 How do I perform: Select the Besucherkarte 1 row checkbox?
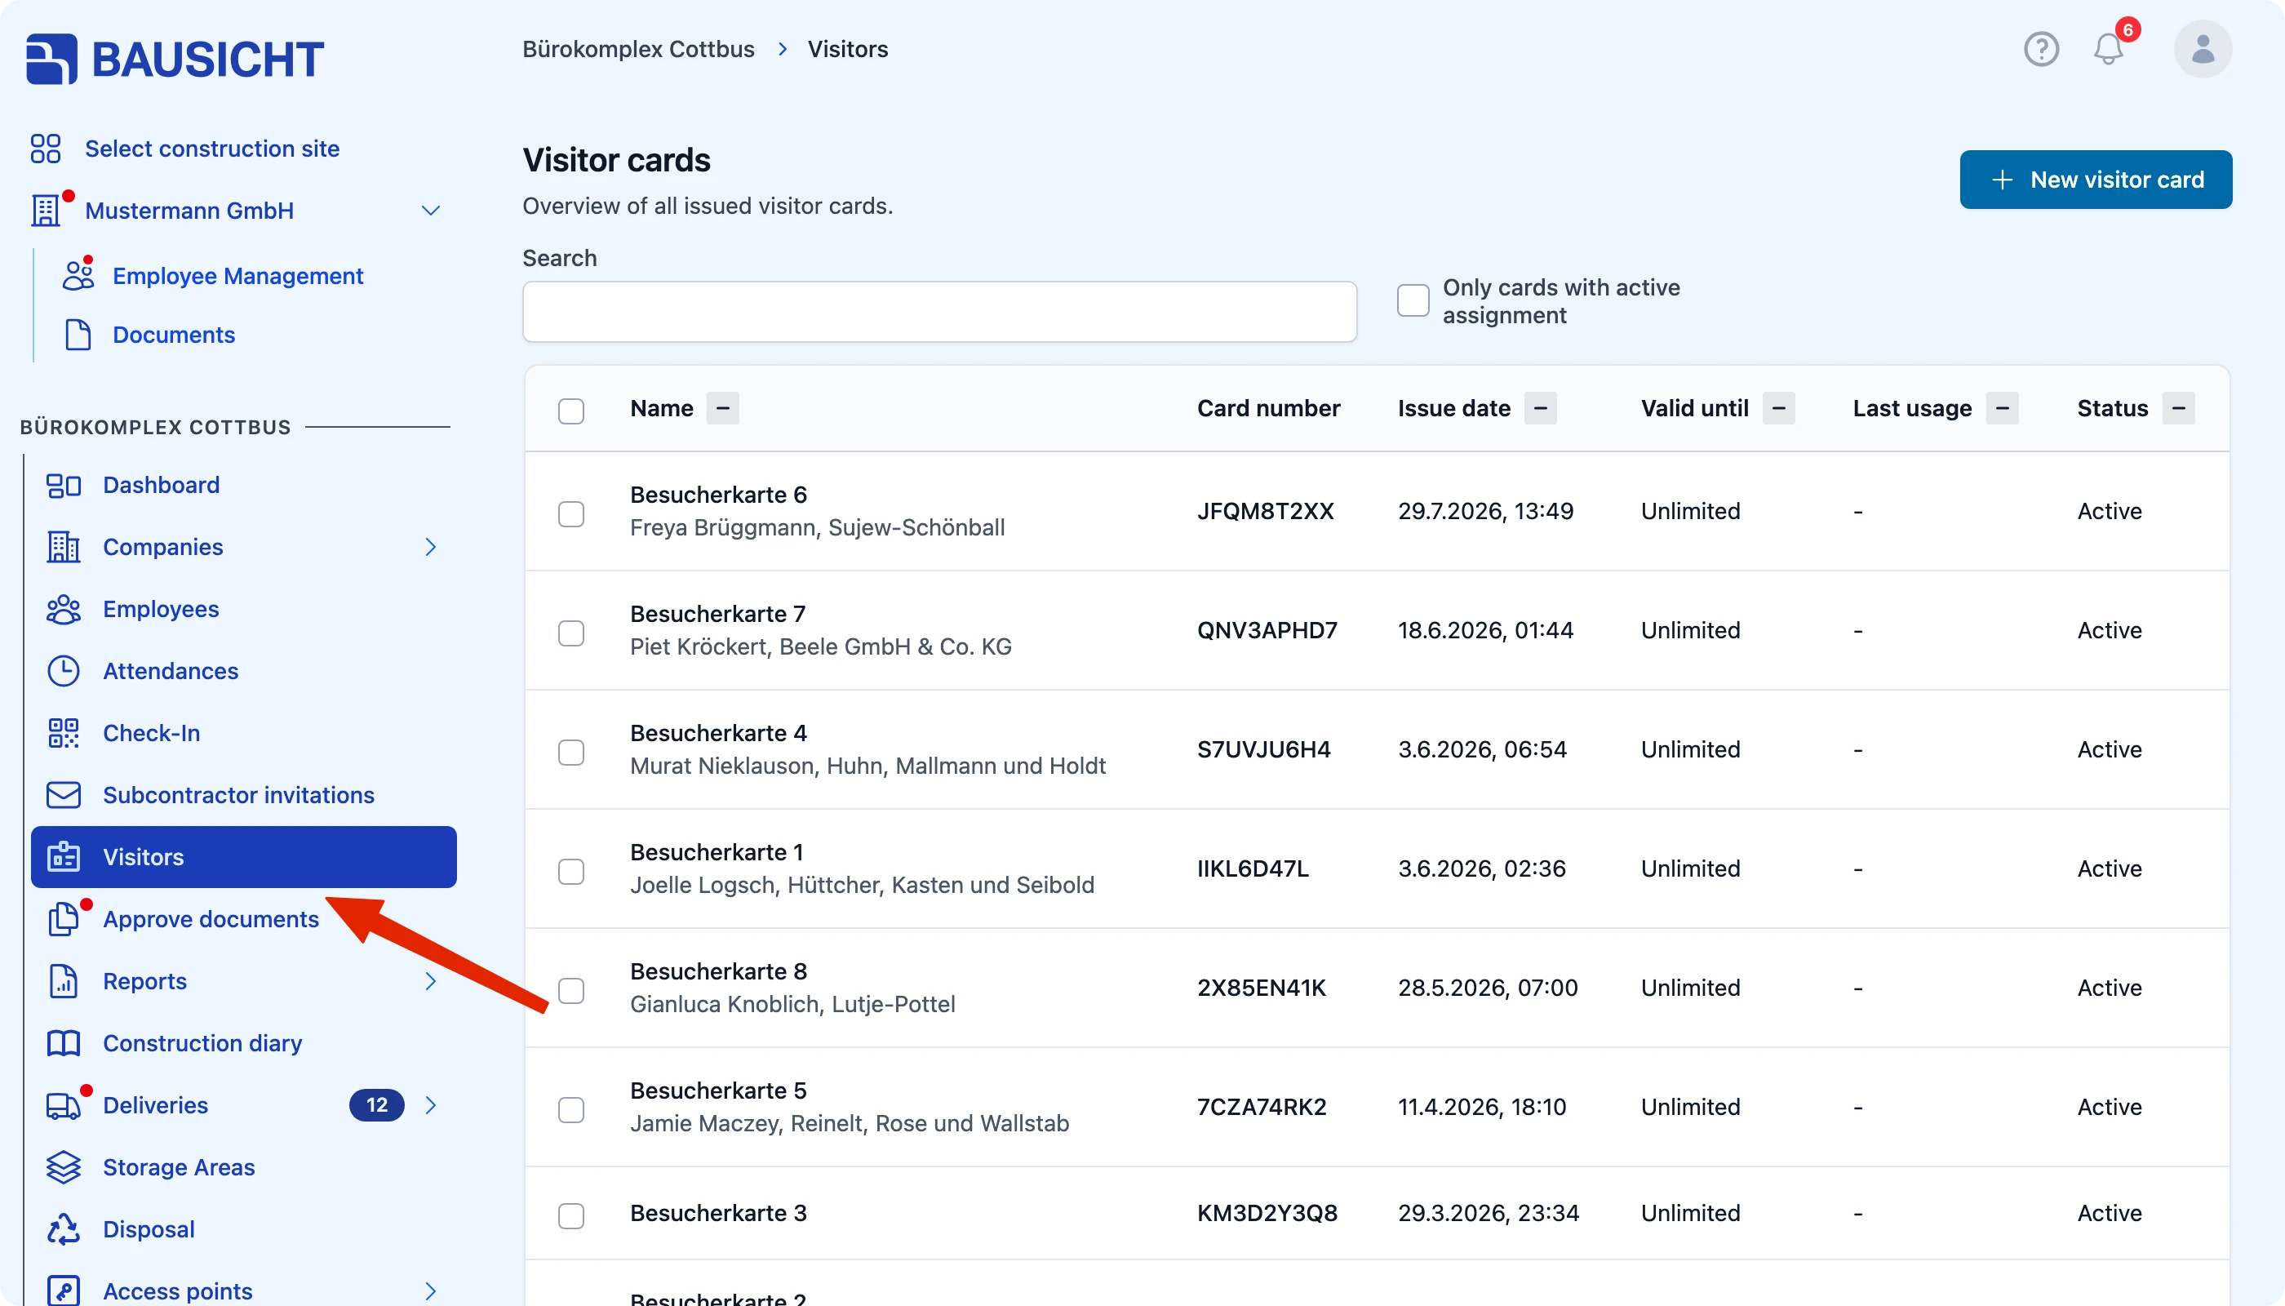pyautogui.click(x=571, y=872)
